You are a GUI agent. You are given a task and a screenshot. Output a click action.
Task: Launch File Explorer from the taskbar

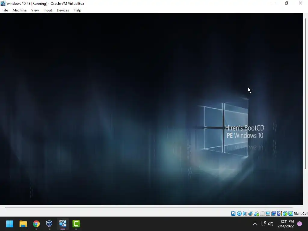coord(23,224)
